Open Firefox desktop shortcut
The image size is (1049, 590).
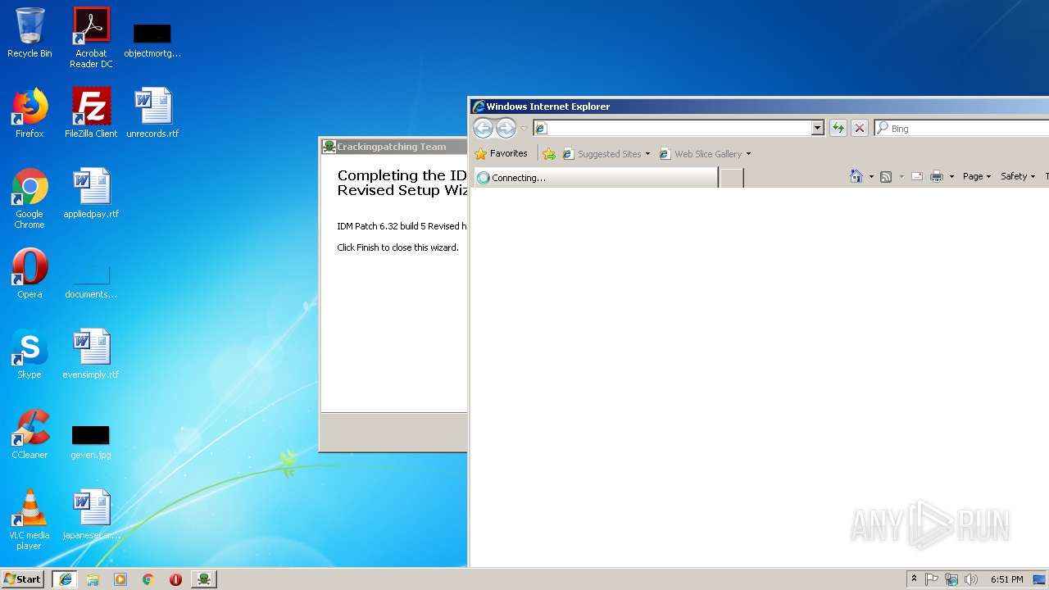pos(30,113)
